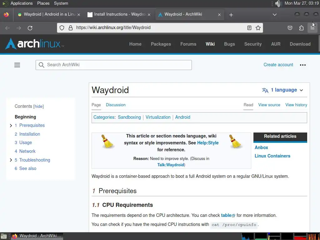The image size is (320, 240).
Task: Open the System menu
Action: pos(61,3)
